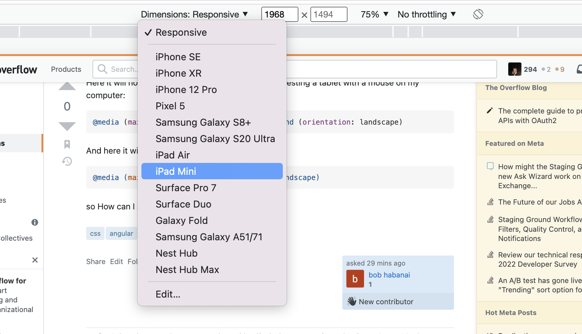Open the post activity history icon

tap(67, 161)
